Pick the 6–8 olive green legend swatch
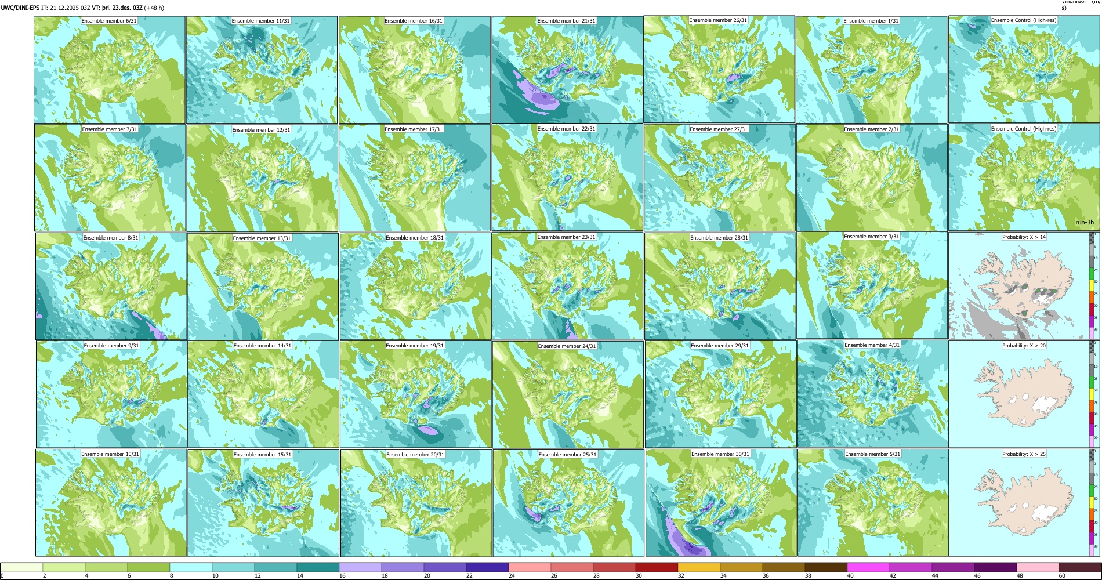 [148, 567]
